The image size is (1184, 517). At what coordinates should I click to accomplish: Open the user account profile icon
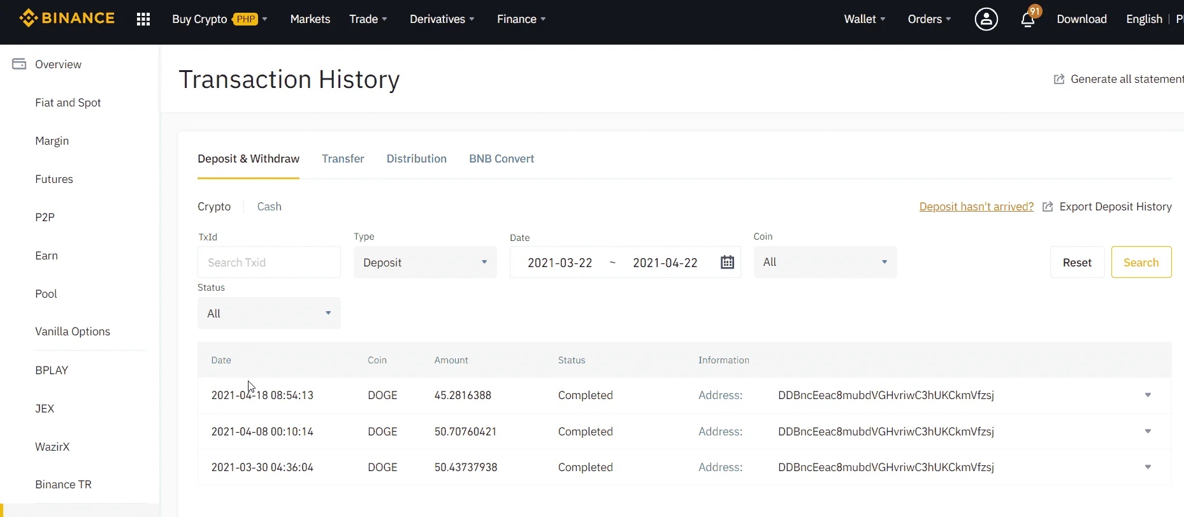[x=986, y=19]
